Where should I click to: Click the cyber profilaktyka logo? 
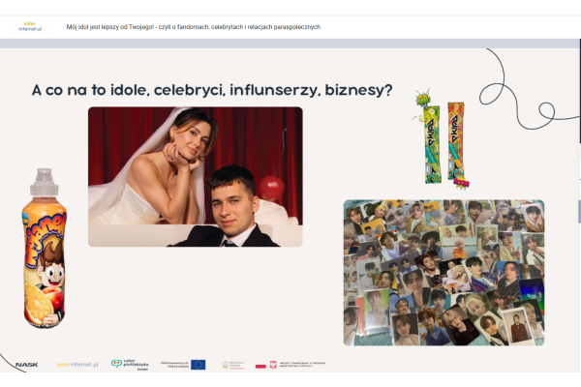click(123, 365)
